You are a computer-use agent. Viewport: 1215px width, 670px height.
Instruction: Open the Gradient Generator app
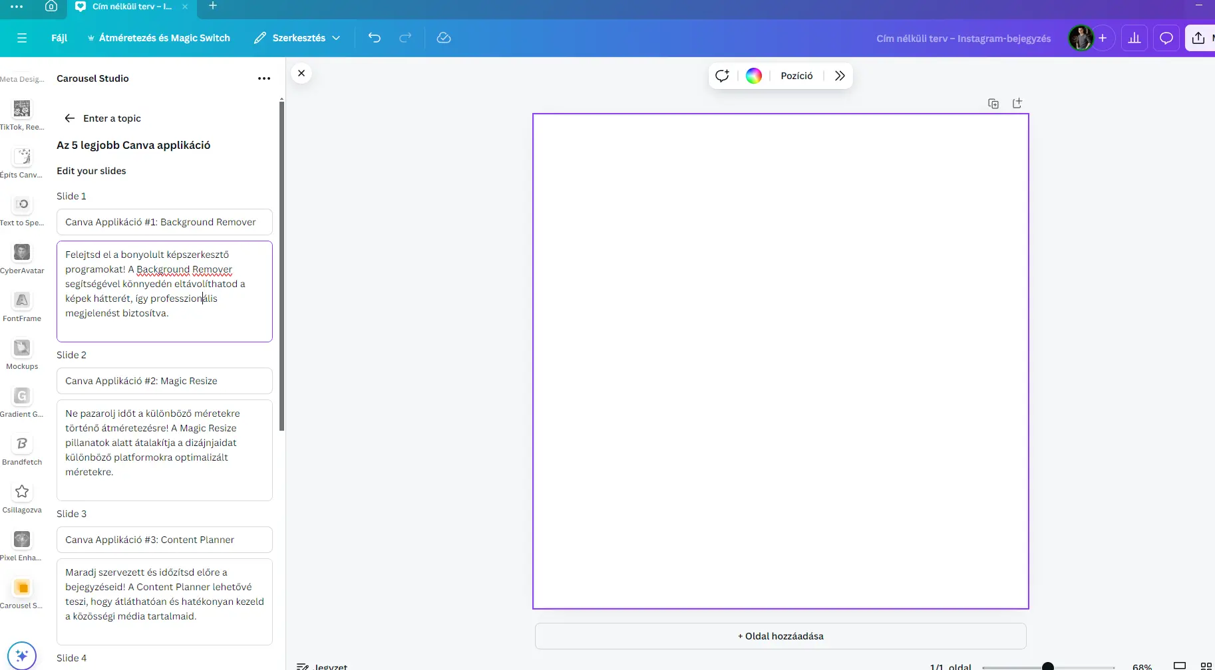pos(22,401)
